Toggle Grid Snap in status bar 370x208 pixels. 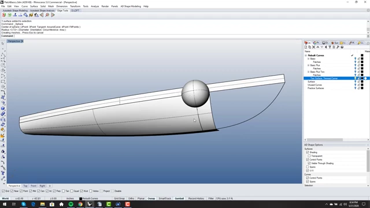[x=119, y=199]
